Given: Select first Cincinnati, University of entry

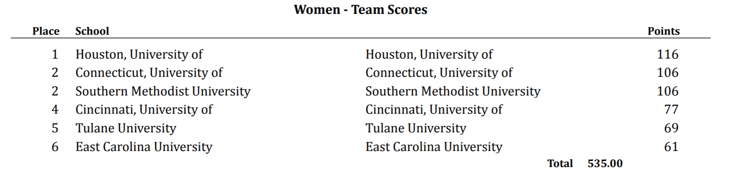Looking at the screenshot, I should [x=144, y=109].
